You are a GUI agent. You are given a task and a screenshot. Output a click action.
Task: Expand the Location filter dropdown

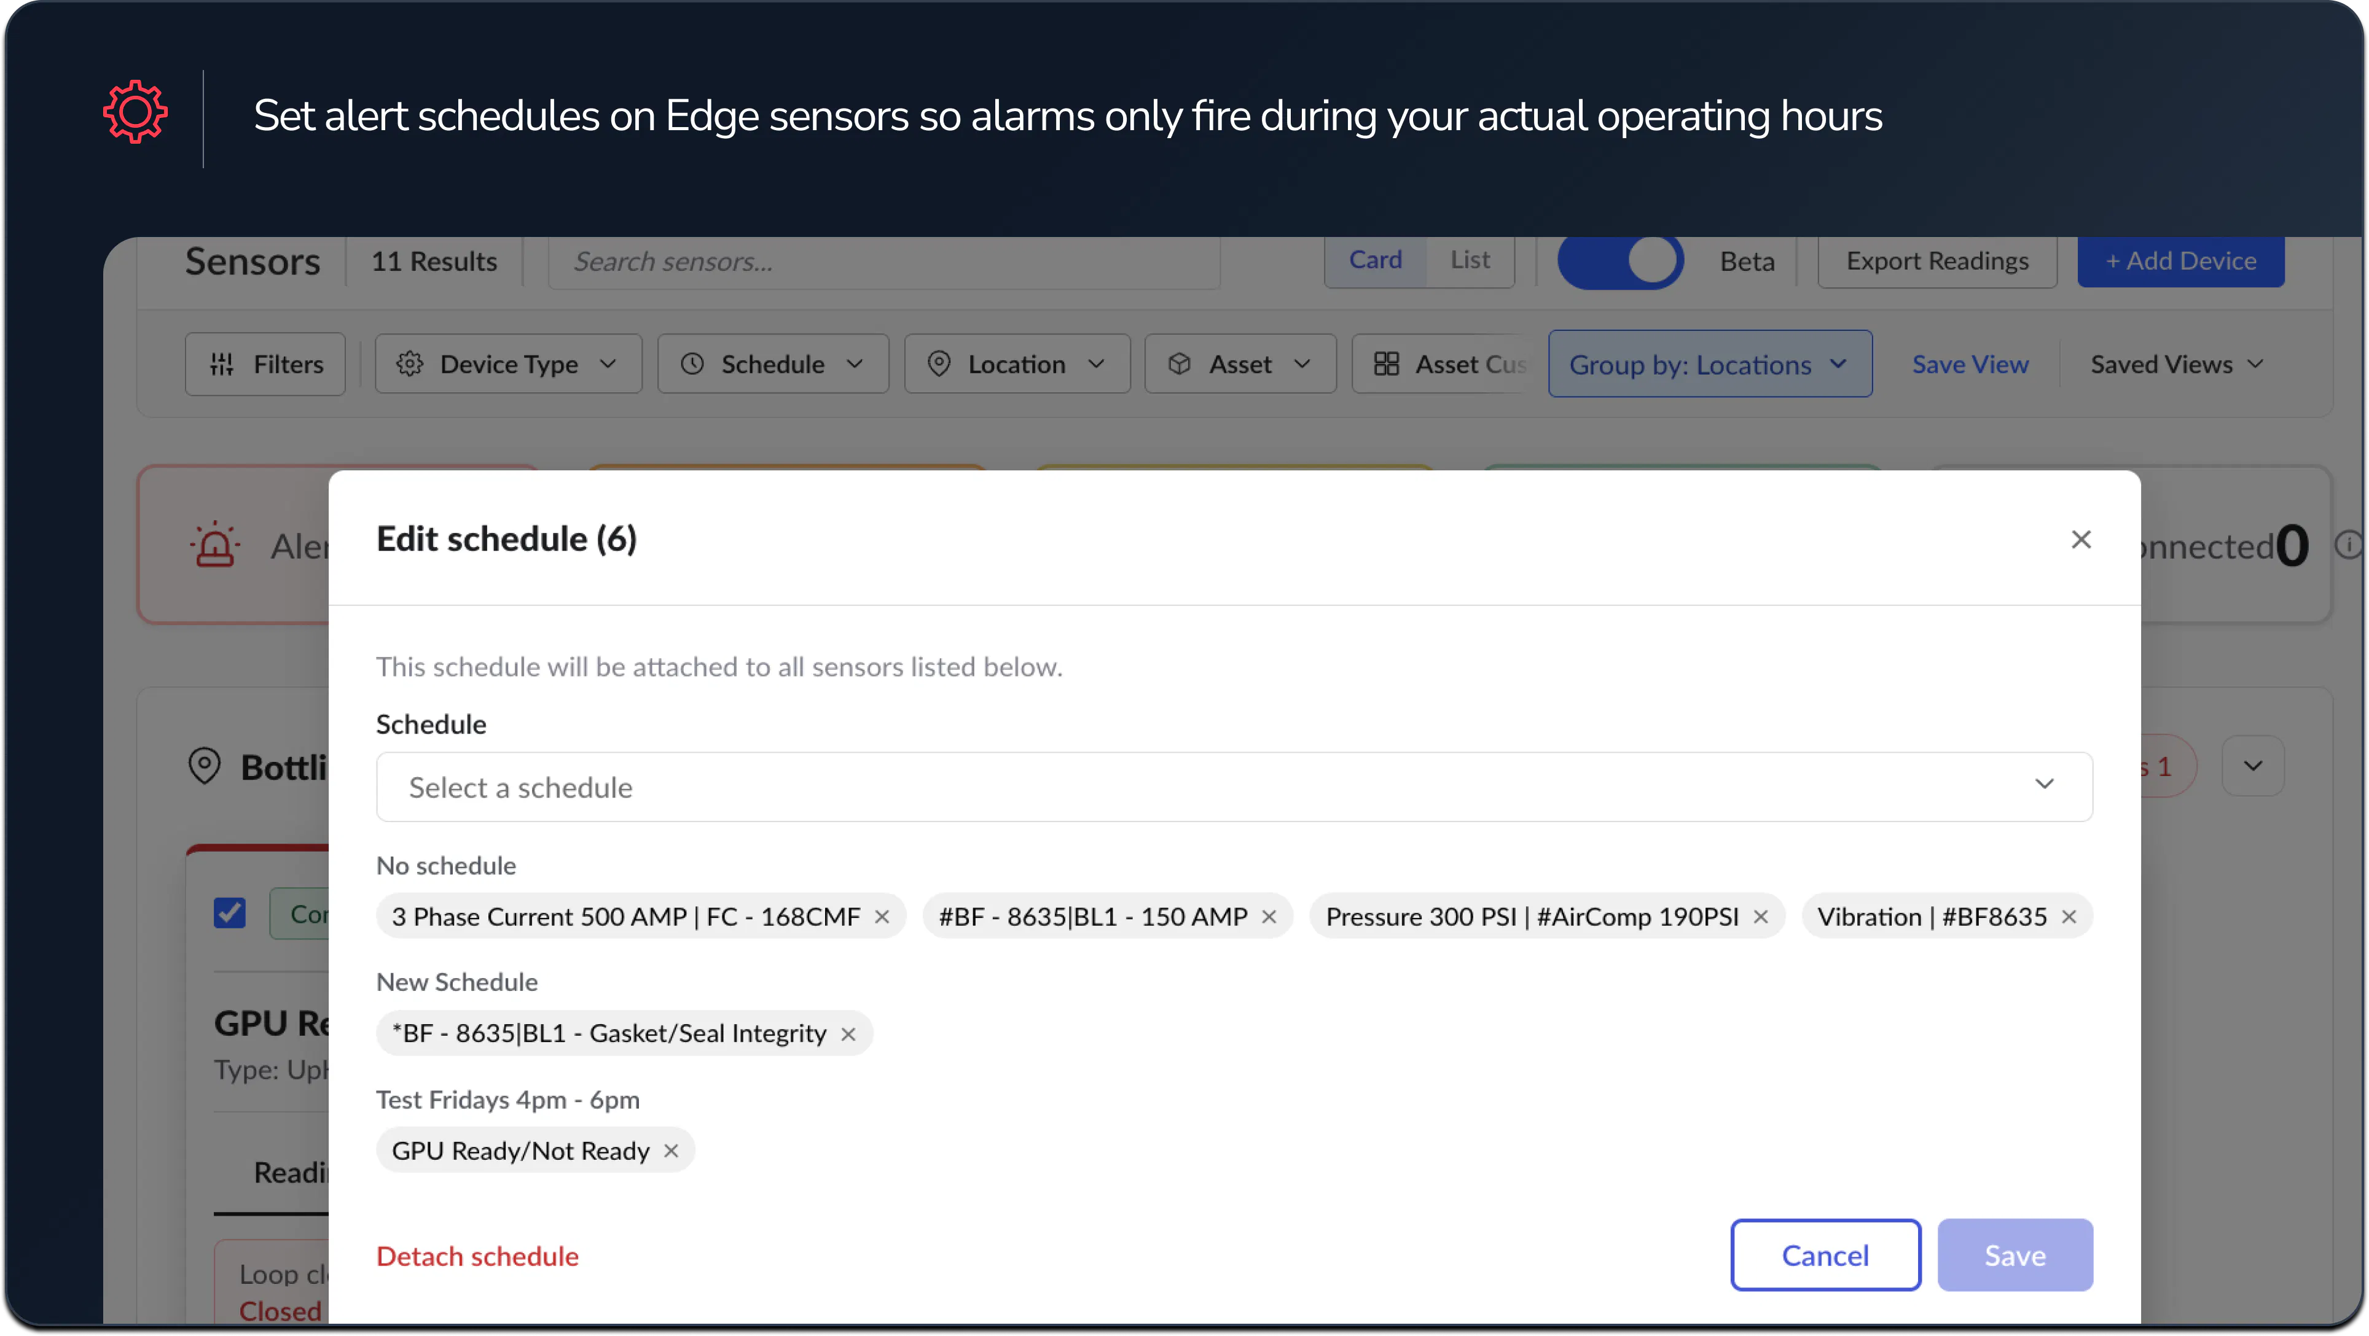click(x=1017, y=365)
